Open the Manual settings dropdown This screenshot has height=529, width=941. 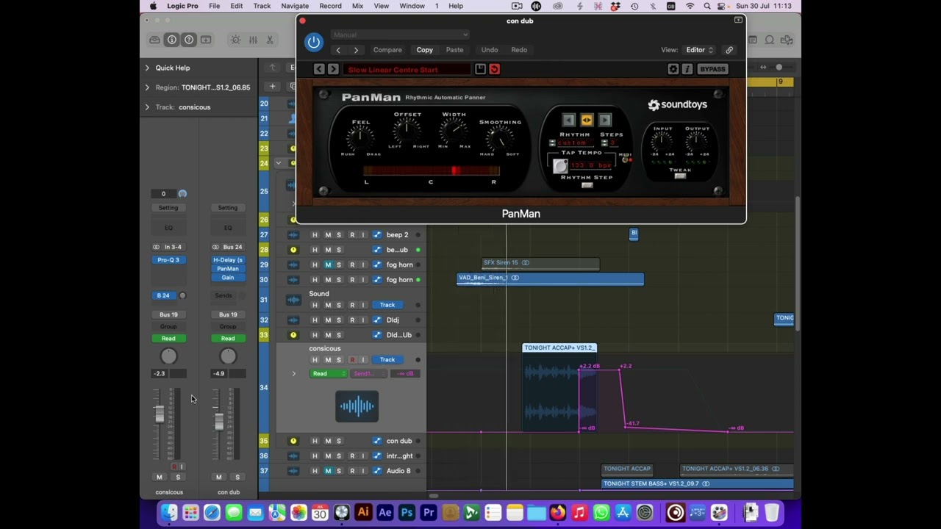(400, 35)
